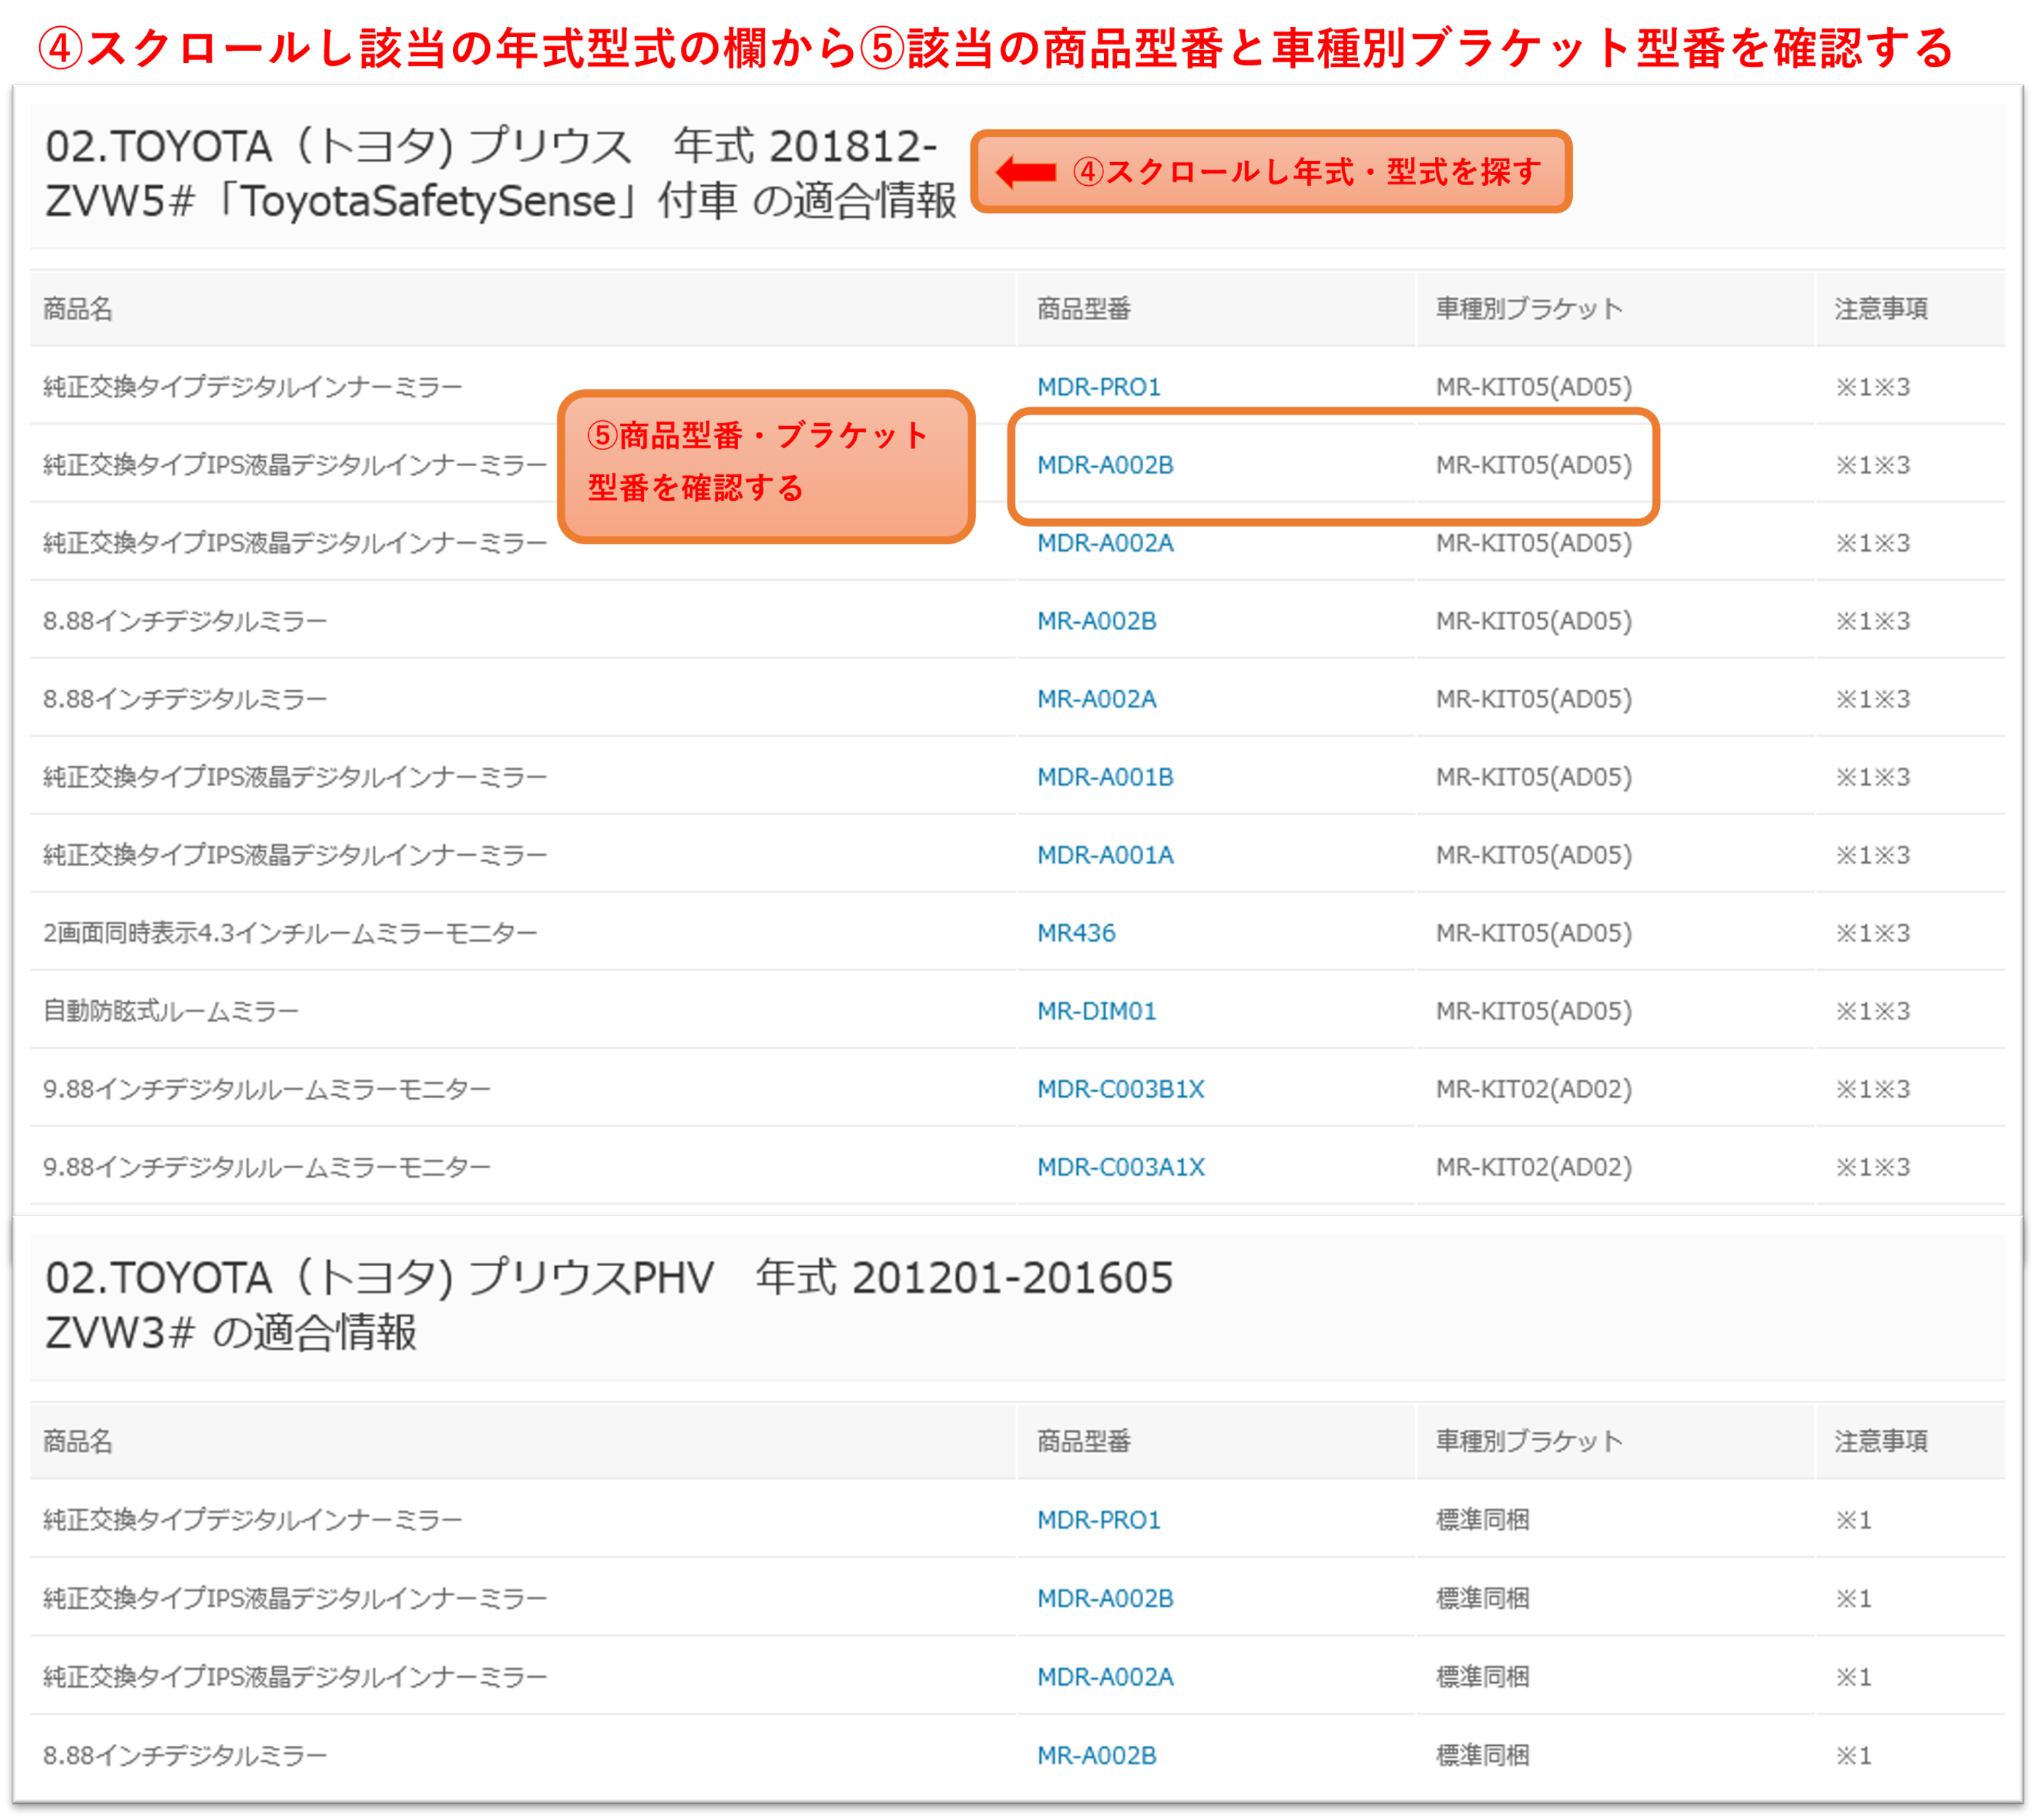2036x1820 pixels.
Task: Click MR-KIT02(AD02) bracket in the MDR-C003A1X row
Action: (x=1533, y=1167)
